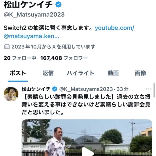Viewport: 156px width, 156px height.
Task: Click the scrollbar at the right edge
Action: tap(154, 90)
